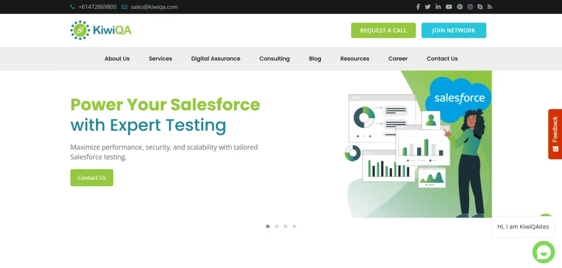Viewport: 562px width, 268px height.
Task: Select the first carousel slide dot
Action: coord(268,226)
